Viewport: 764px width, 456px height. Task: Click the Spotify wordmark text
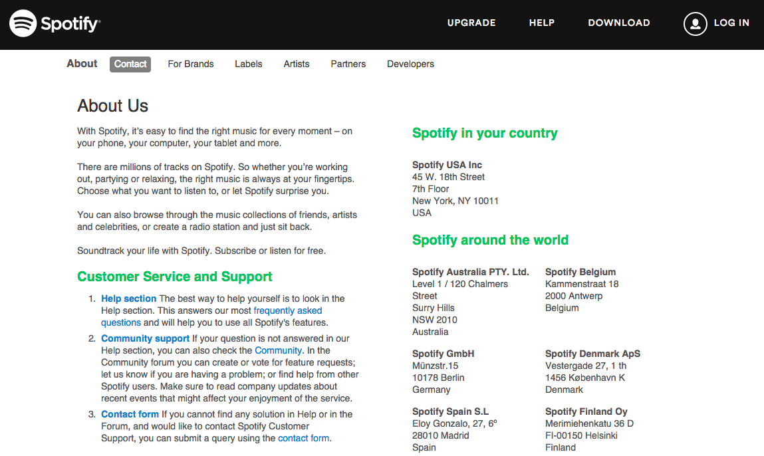[70, 23]
